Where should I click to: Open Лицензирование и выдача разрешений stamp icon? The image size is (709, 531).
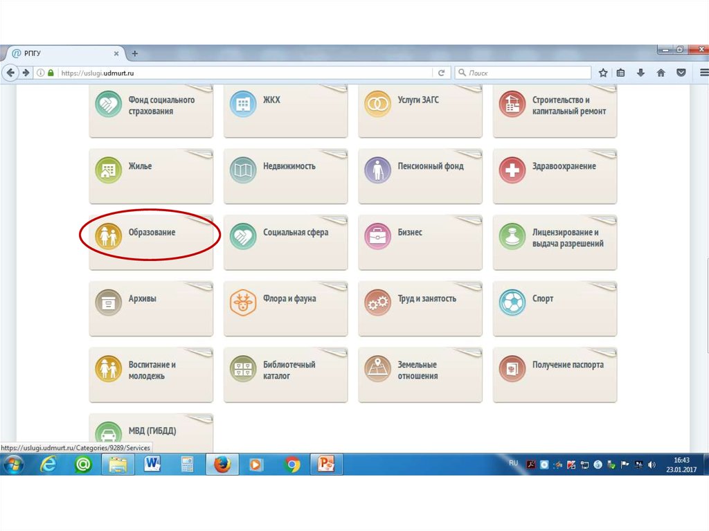click(x=512, y=236)
